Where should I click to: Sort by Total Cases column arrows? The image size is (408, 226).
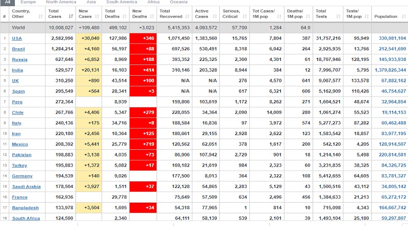pos(71,16)
